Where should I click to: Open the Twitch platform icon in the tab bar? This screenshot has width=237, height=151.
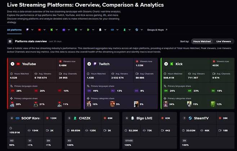pos(27,30)
